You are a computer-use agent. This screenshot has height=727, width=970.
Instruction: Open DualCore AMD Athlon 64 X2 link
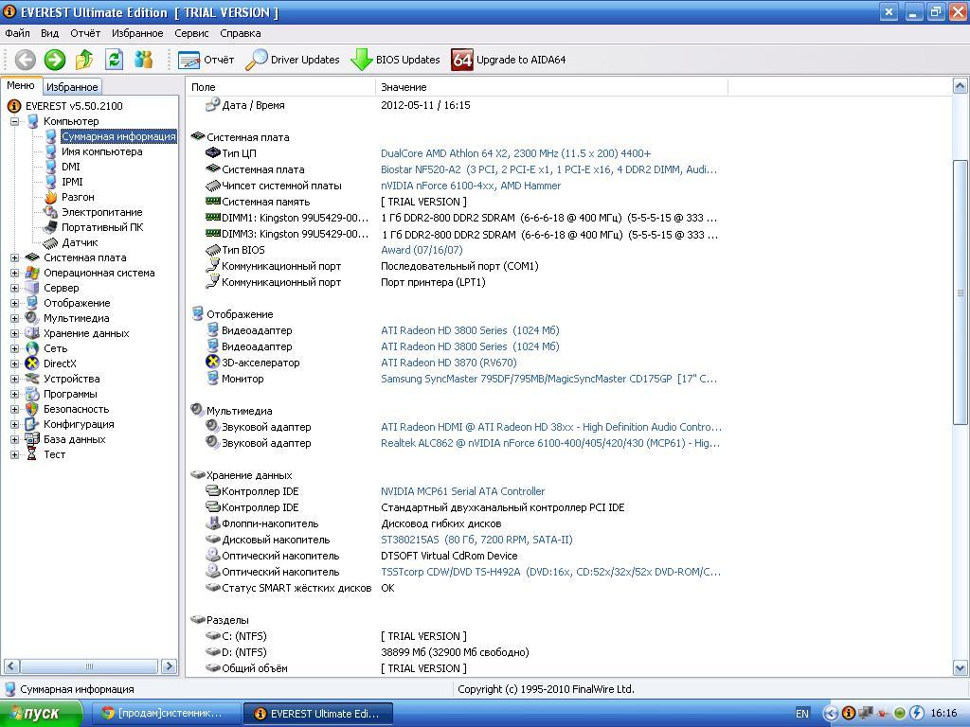[516, 153]
